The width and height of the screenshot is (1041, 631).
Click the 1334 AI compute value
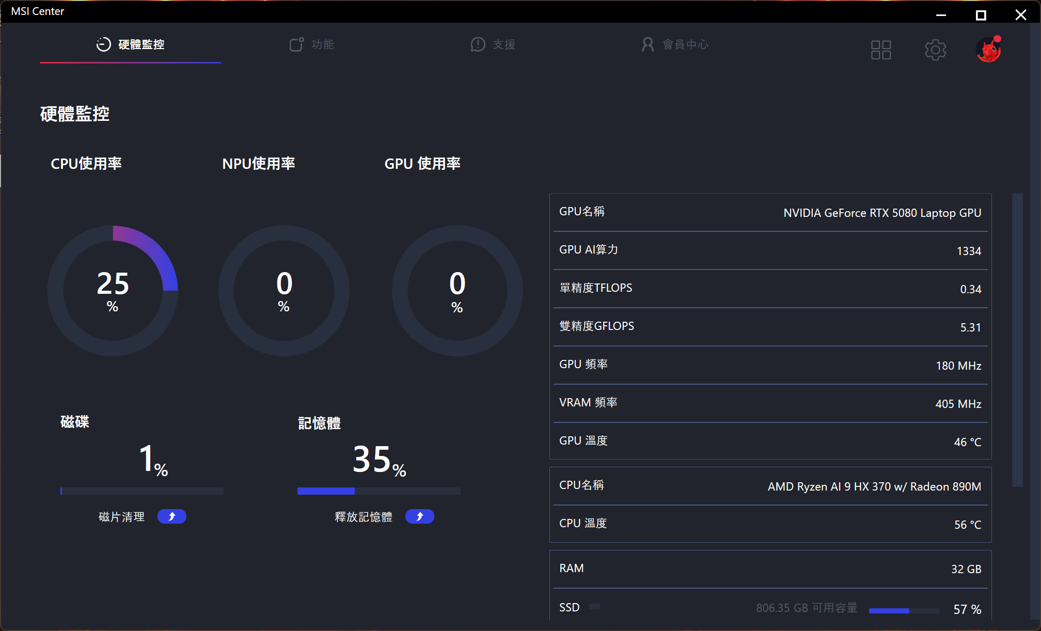pyautogui.click(x=969, y=251)
